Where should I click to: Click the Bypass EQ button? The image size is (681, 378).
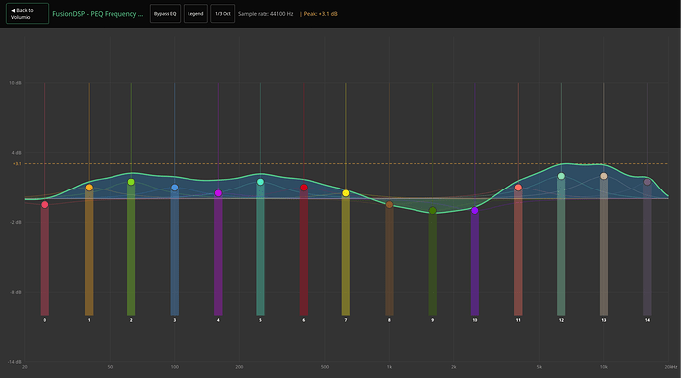click(x=165, y=14)
